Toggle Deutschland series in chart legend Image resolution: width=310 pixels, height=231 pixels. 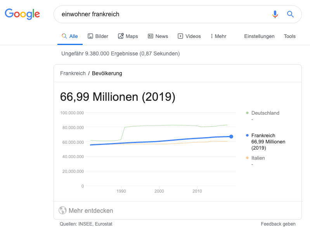pos(263,113)
